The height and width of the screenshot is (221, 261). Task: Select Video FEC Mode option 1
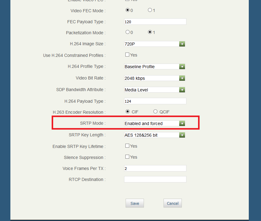150,10
